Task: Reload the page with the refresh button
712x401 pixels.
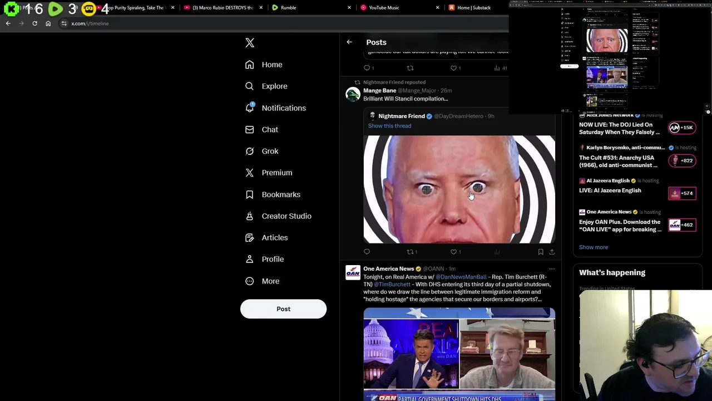Action: [x=34, y=23]
